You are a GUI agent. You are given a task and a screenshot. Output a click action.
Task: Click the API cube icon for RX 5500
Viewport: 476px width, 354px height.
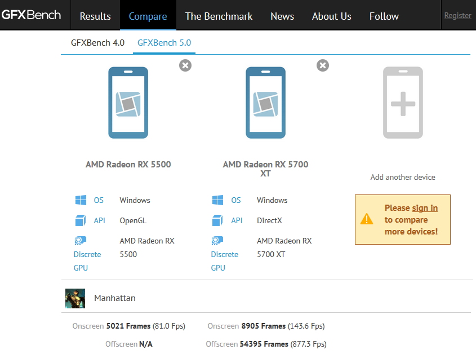(x=81, y=220)
